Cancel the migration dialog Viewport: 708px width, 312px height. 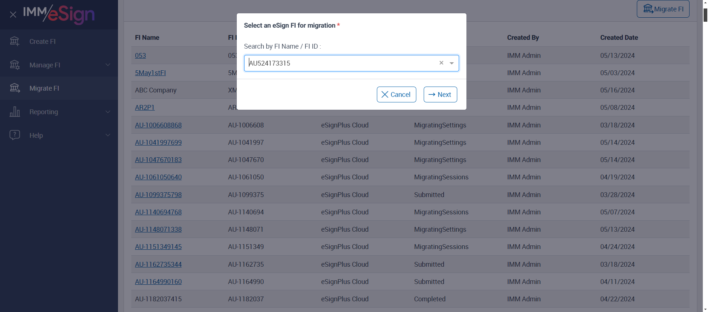click(x=396, y=95)
